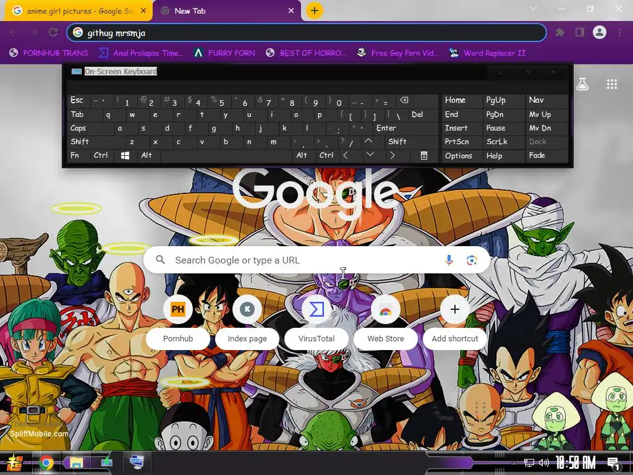The image size is (633, 475).
Task: Click the Add shortcut plus icon
Action: click(455, 309)
